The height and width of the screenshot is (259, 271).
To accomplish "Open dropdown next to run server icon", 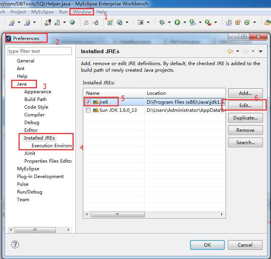I will [64, 22].
